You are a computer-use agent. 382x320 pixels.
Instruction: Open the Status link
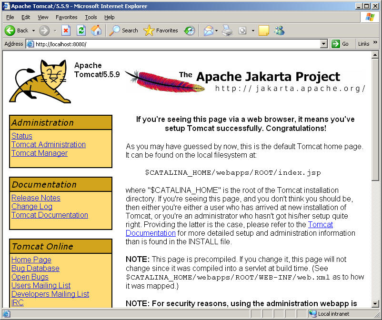pos(22,136)
